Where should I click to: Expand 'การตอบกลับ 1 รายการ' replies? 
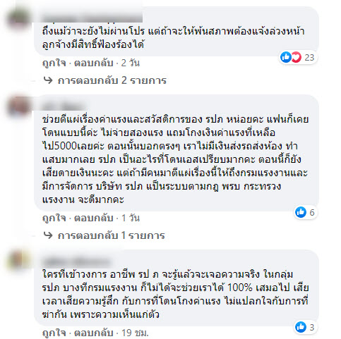(111, 235)
